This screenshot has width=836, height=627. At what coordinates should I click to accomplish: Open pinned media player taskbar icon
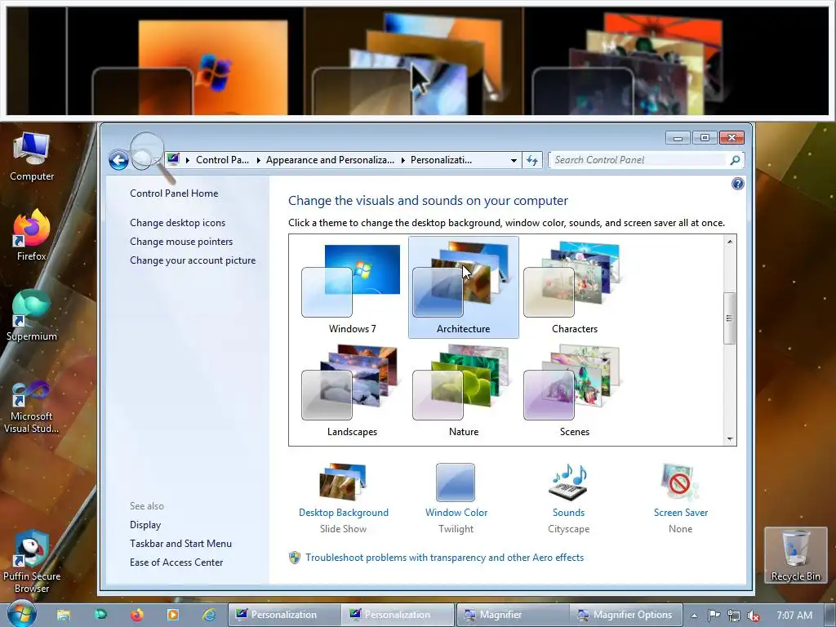pos(173,615)
